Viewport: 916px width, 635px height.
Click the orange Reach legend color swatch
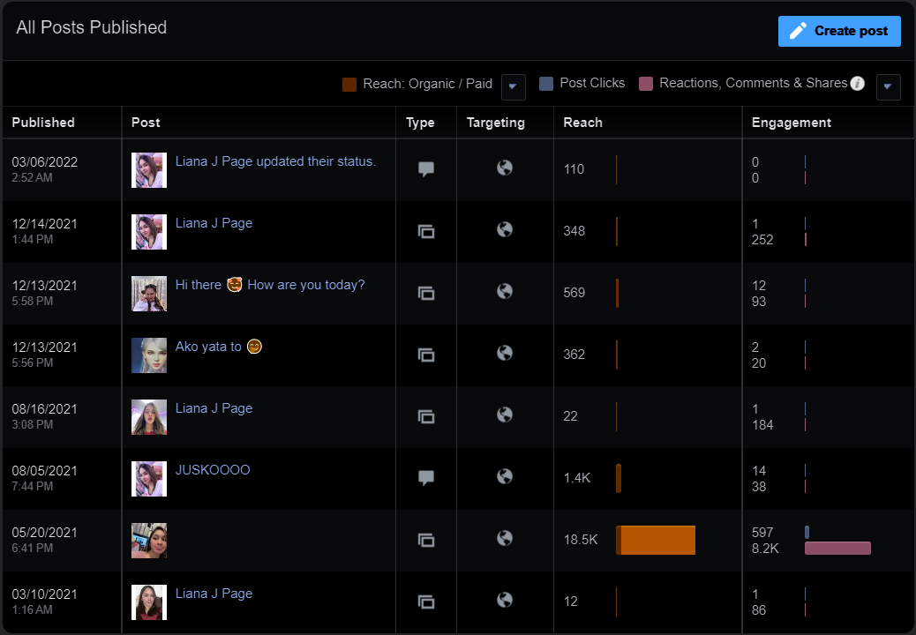click(349, 84)
